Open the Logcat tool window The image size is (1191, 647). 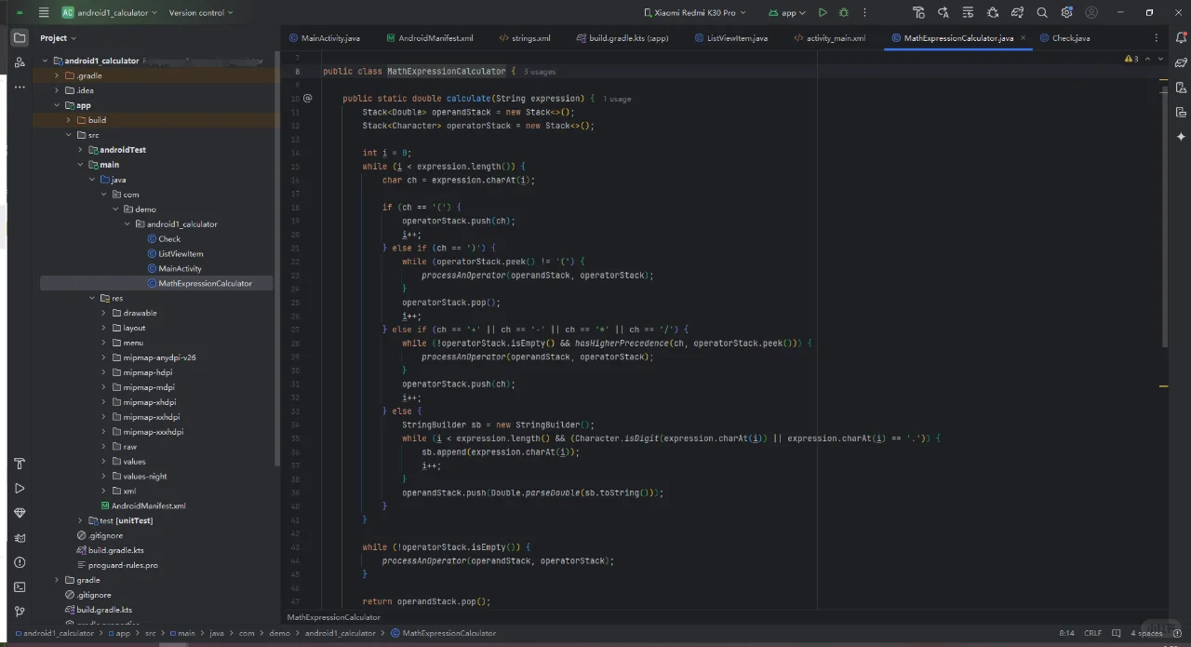point(20,538)
